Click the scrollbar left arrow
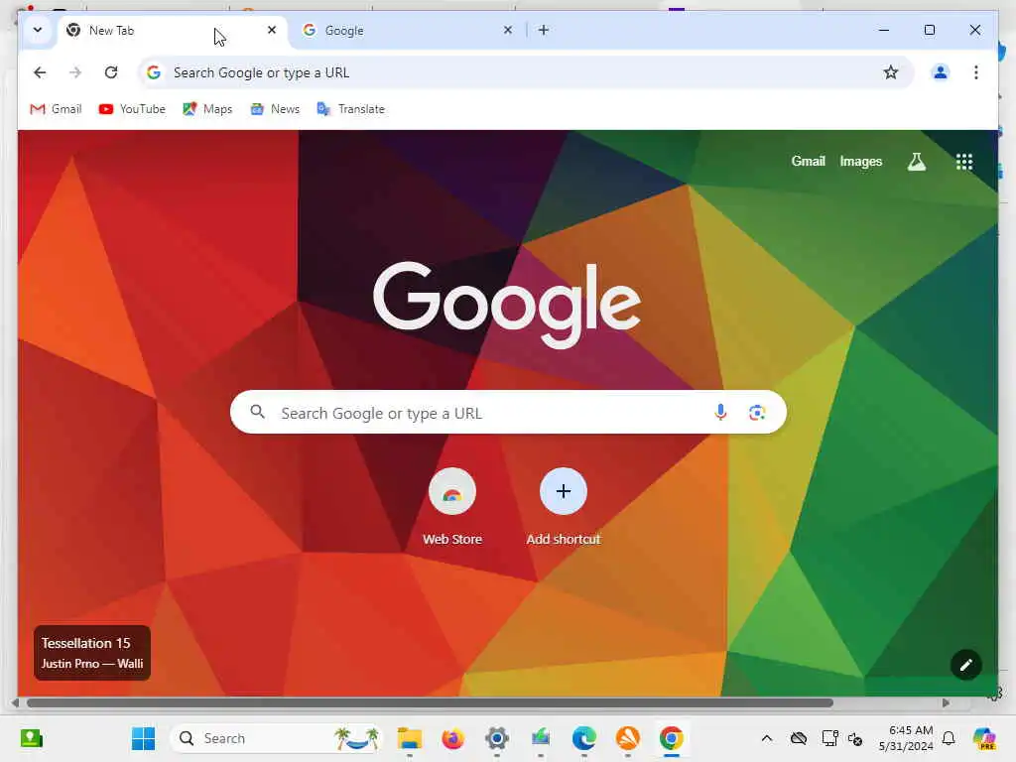Screen dimensions: 1016x762 coord(15,703)
